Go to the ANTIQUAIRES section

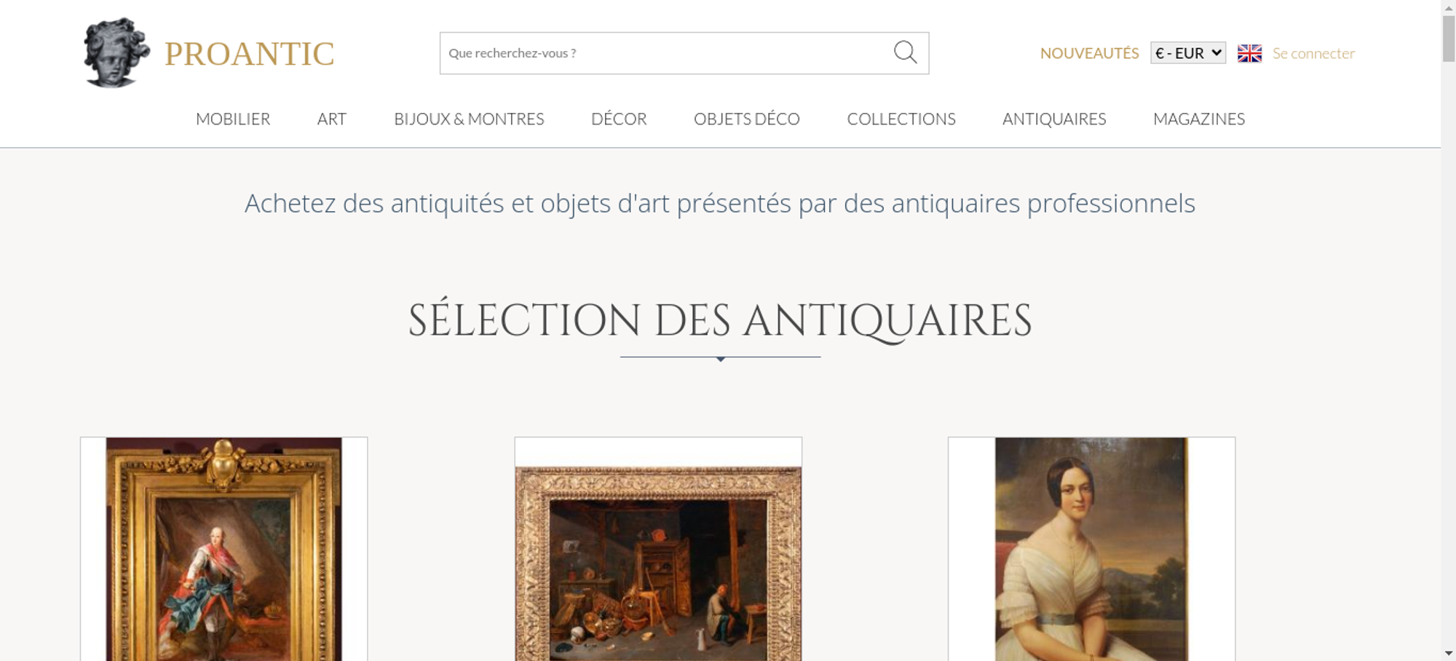click(1054, 119)
